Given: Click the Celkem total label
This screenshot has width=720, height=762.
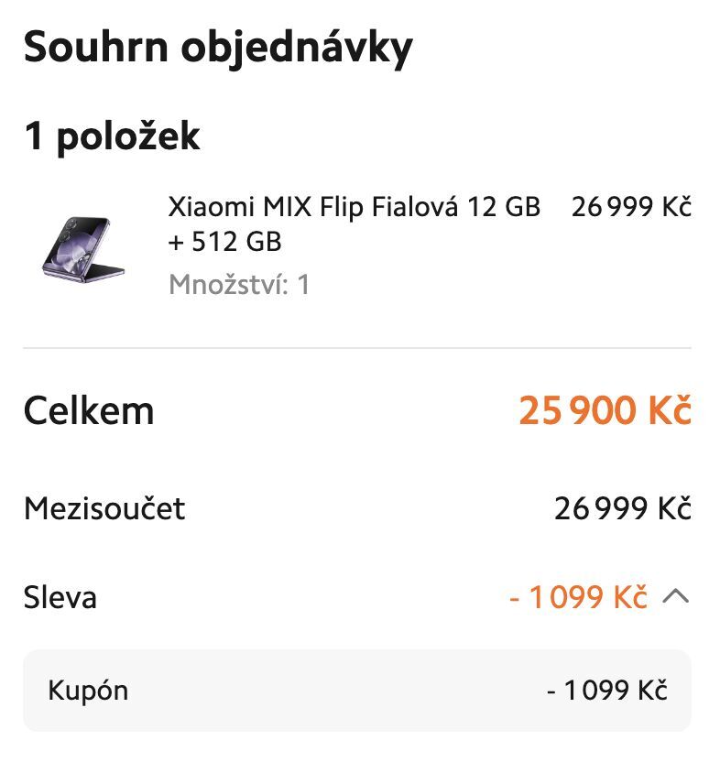Looking at the screenshot, I should pos(89,411).
